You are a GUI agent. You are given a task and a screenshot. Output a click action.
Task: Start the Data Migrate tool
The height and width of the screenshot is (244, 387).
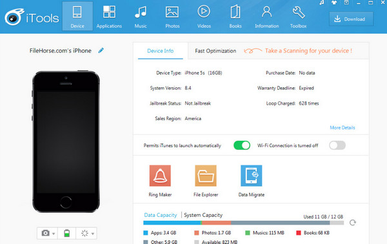(252, 181)
